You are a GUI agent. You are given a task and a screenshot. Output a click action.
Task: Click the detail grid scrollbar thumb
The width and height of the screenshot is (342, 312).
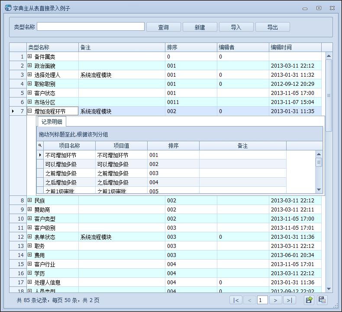click(x=319, y=162)
